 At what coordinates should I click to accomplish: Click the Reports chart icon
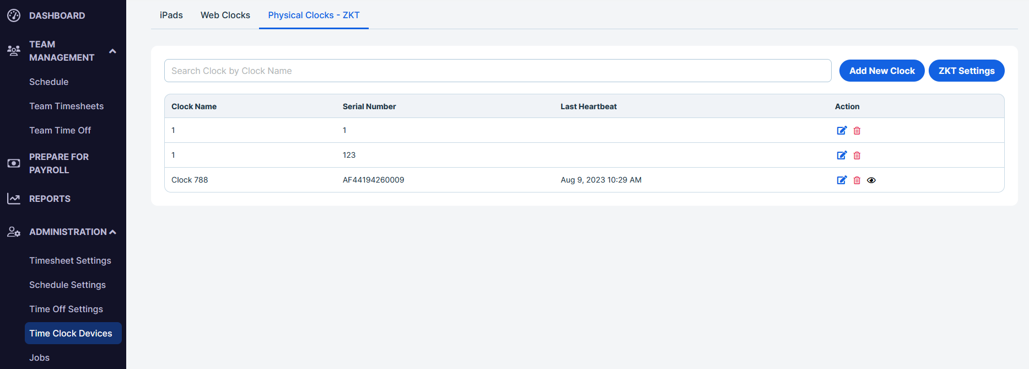click(14, 199)
